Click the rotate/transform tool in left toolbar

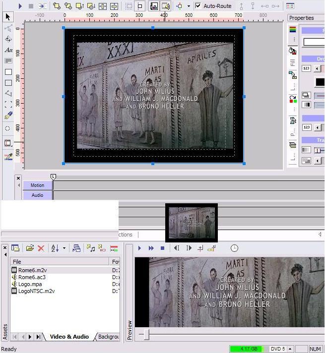click(8, 39)
